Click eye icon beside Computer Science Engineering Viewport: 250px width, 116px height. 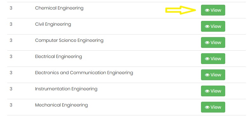click(207, 43)
